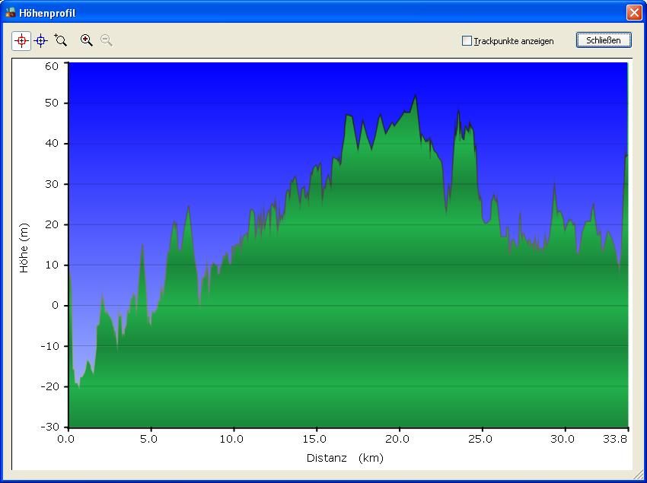Viewport: 647px width, 483px height.
Task: Click the lowest valley at the profile start
Action: click(78, 386)
